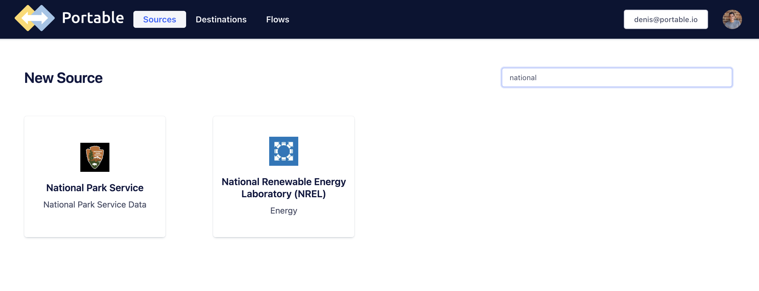Select the "National Renewable Energy Laboratory (NREL)" title
Screen dimensions: 759x291
pos(283,188)
